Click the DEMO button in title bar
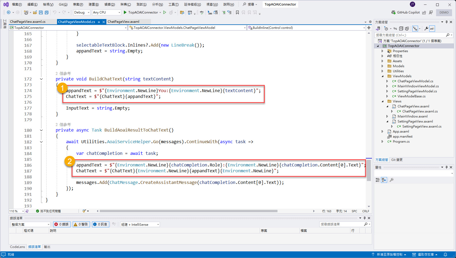Viewport: 456px width, 258px height. point(444,12)
